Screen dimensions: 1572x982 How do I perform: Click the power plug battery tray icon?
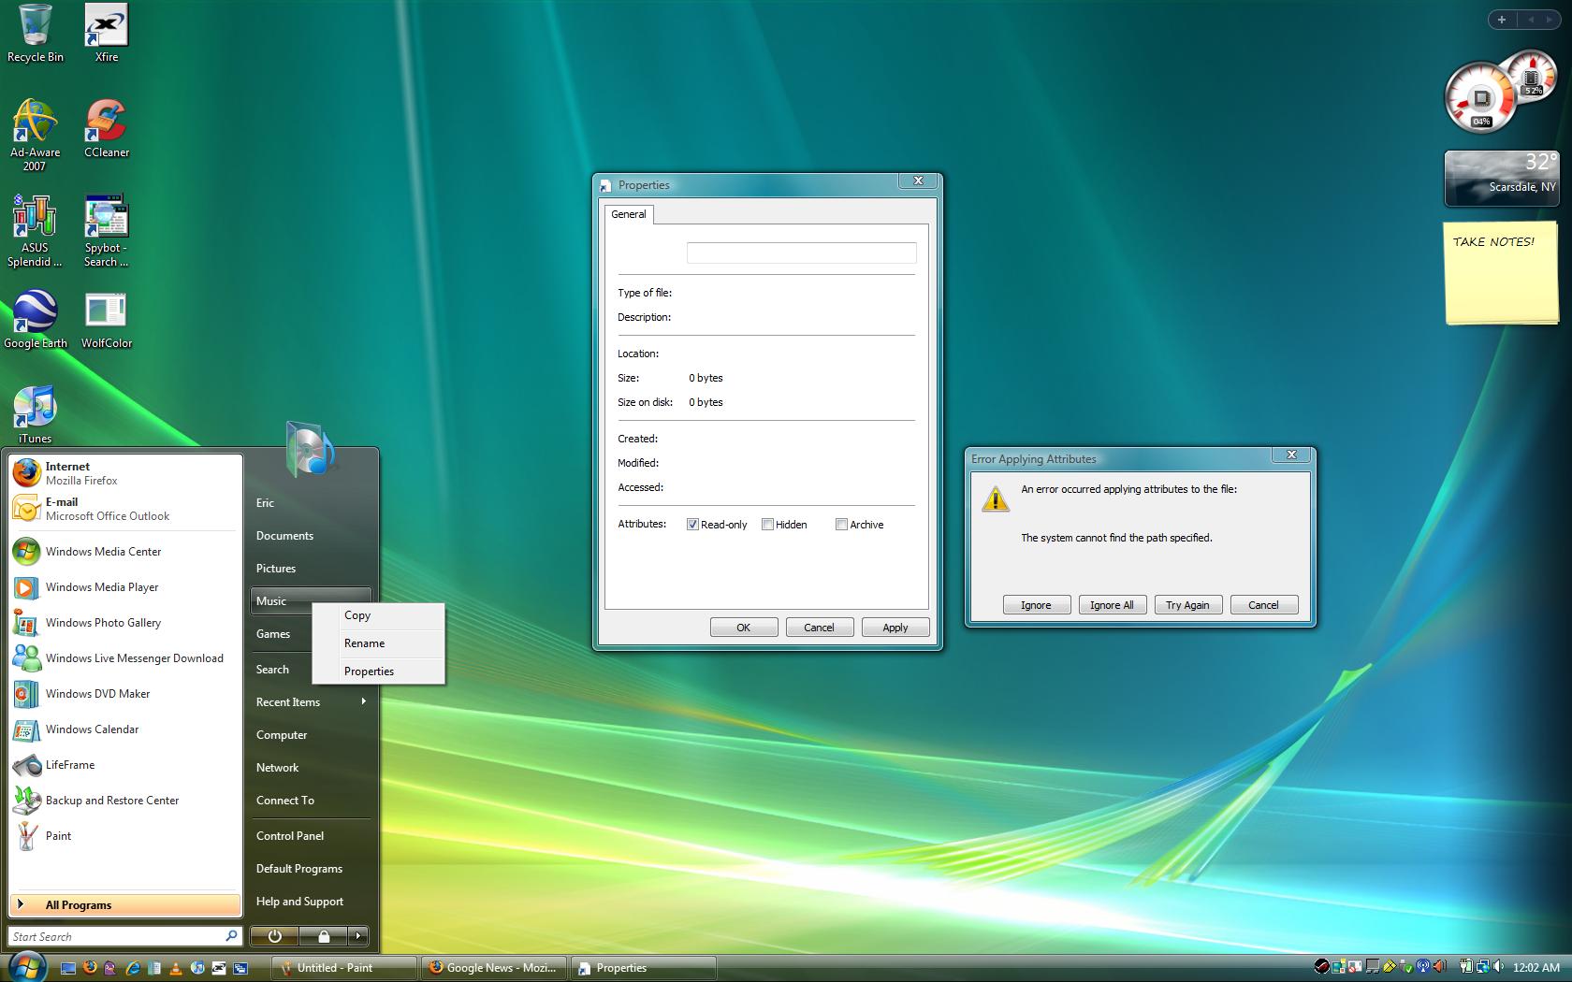(x=1466, y=967)
